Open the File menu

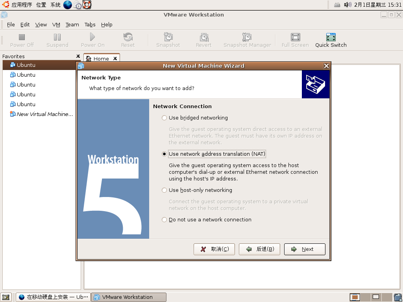point(11,25)
